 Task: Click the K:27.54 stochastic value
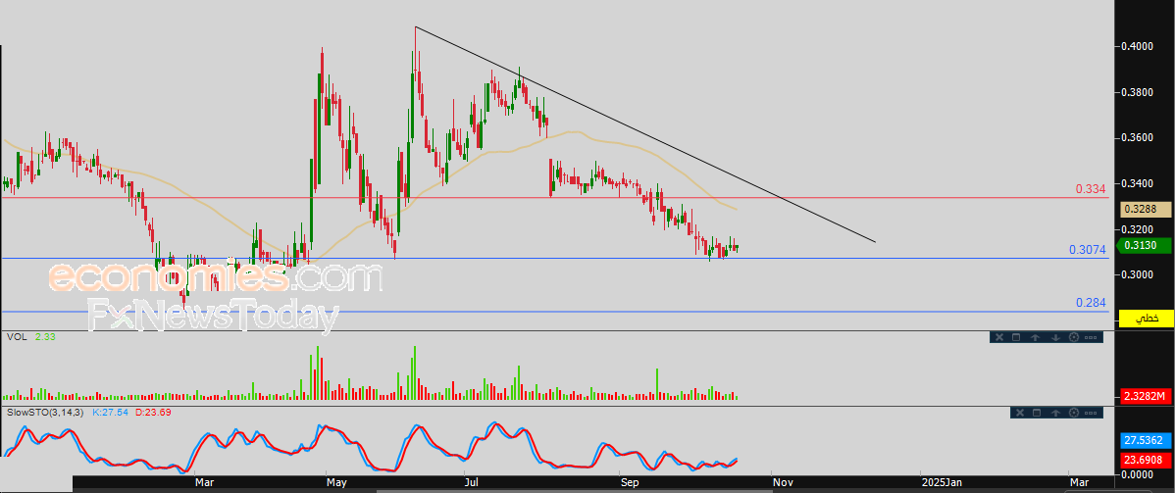click(110, 412)
